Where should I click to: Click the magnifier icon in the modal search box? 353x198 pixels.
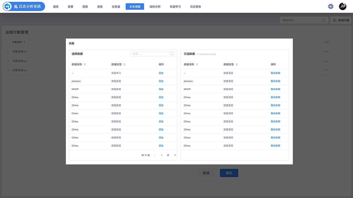(x=171, y=54)
